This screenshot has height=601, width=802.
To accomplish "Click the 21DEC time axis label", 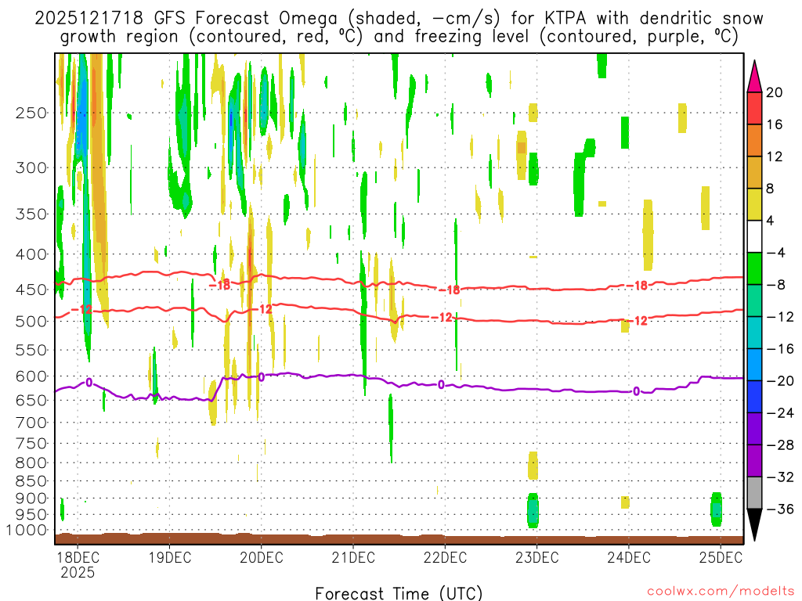I will pyautogui.click(x=353, y=557).
